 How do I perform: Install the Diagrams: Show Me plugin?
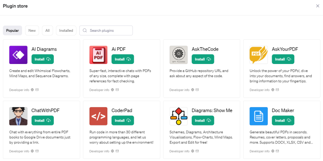[203, 120]
